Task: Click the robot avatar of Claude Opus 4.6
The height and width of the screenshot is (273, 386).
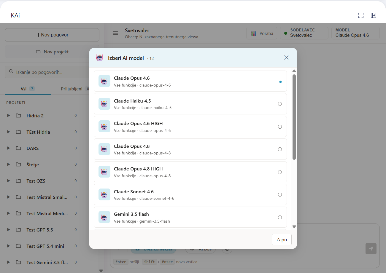Action: tap(104, 81)
